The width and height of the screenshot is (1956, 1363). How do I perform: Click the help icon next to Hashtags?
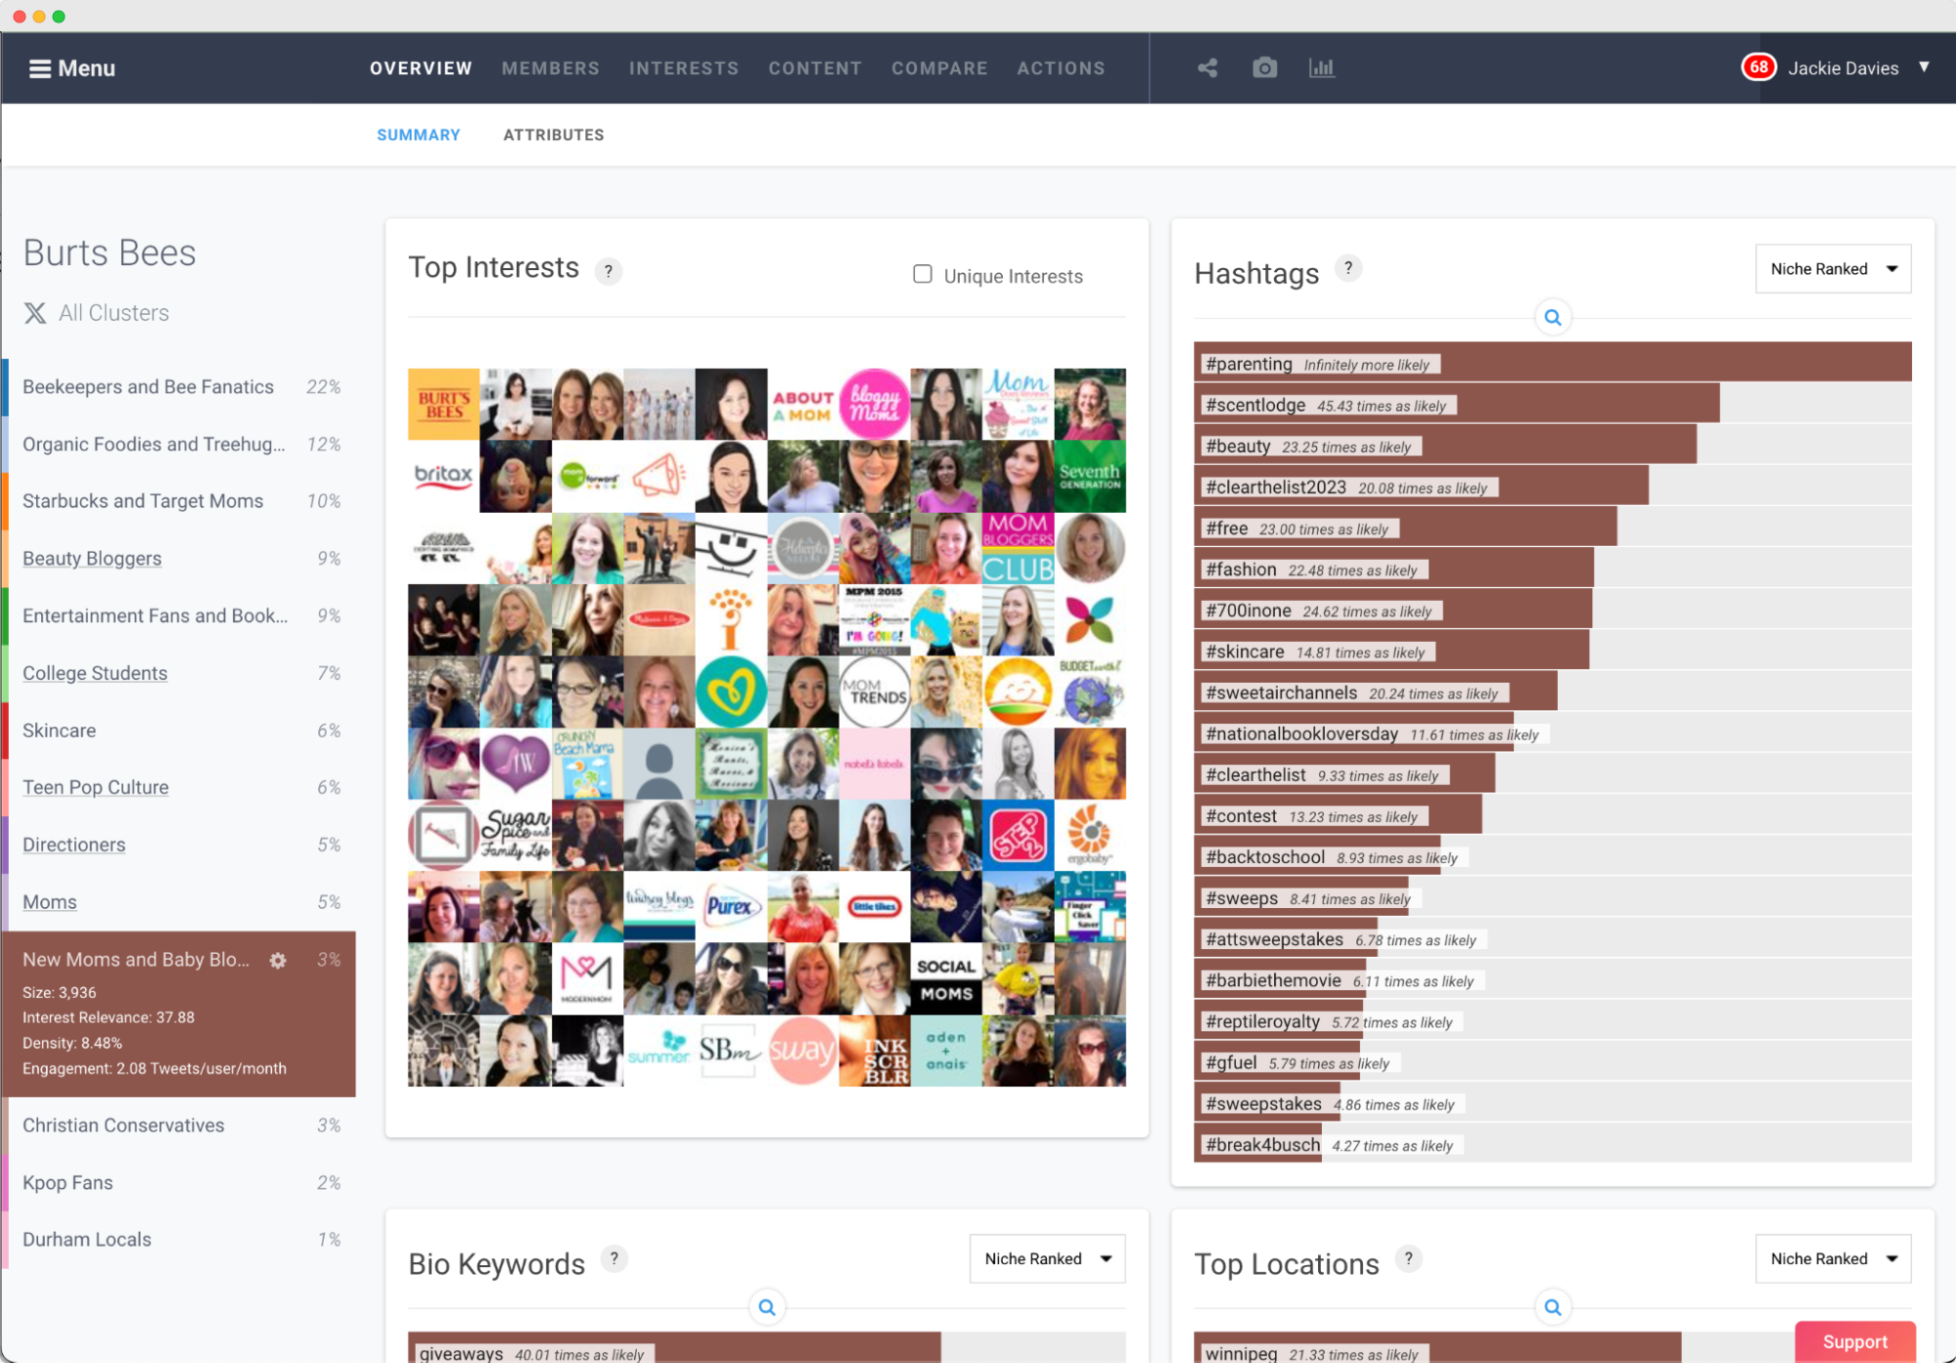click(1348, 268)
